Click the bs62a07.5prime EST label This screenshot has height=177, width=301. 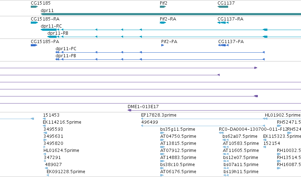coord(240,136)
